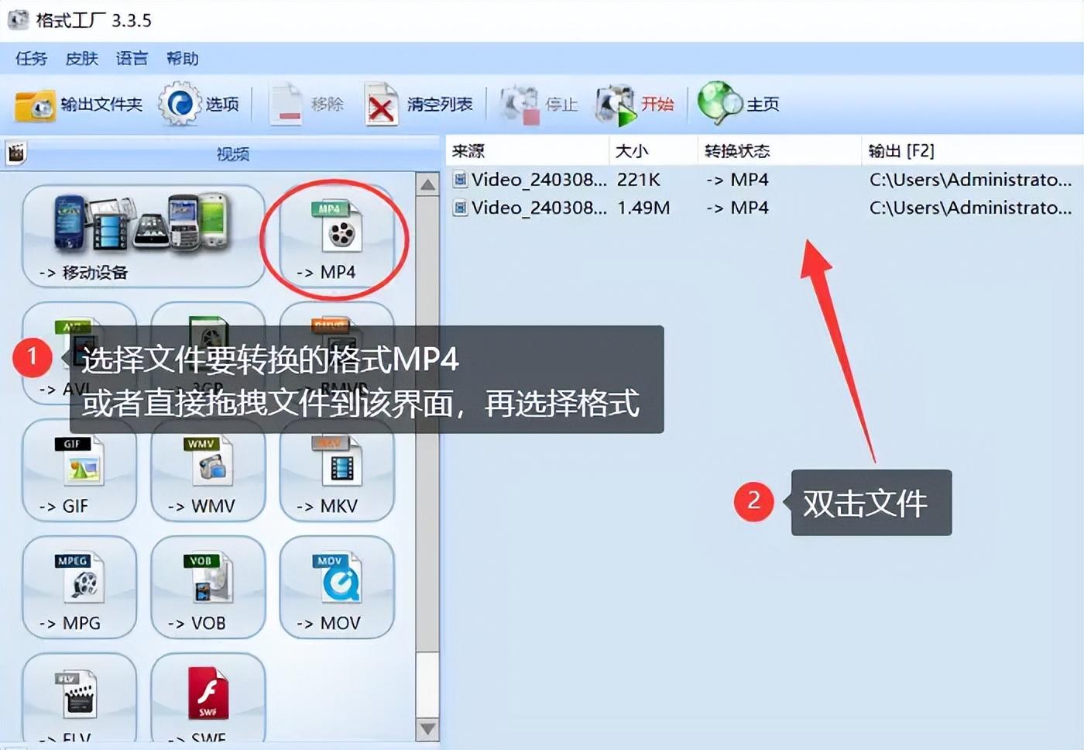Open the 任务 menu
1084x750 pixels.
tap(31, 58)
